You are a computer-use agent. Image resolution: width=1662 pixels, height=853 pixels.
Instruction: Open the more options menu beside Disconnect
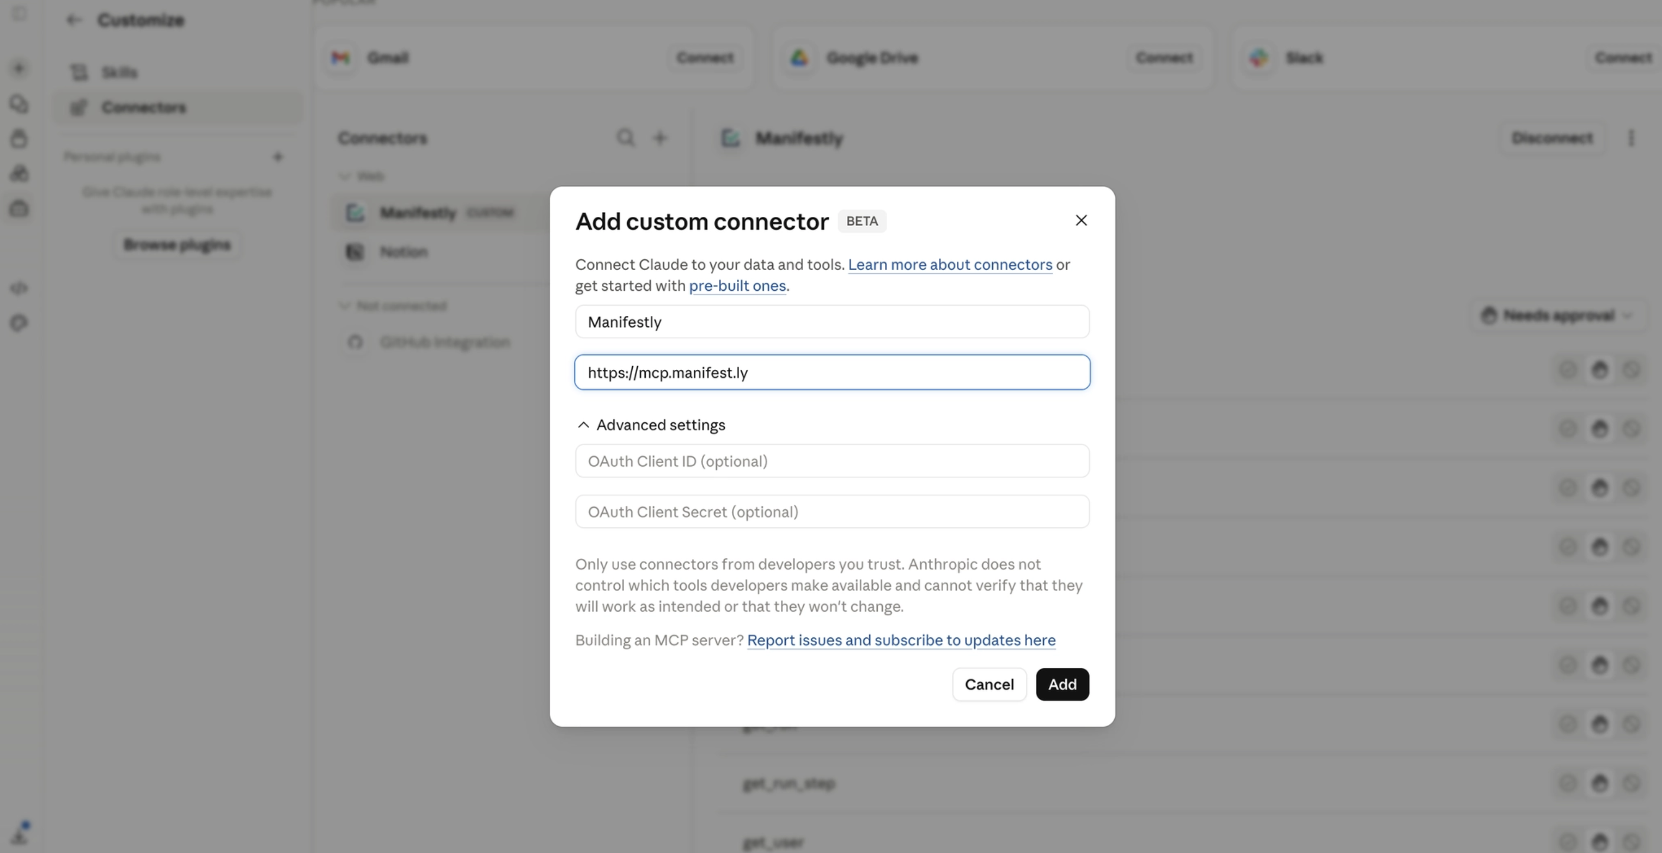point(1631,138)
